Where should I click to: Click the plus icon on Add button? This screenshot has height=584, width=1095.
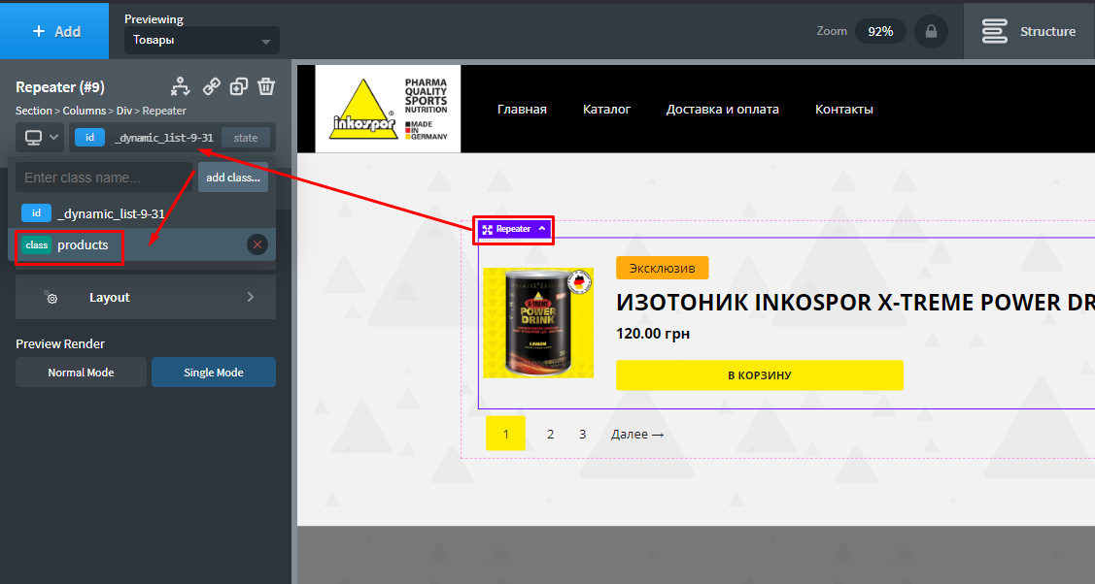tap(39, 31)
